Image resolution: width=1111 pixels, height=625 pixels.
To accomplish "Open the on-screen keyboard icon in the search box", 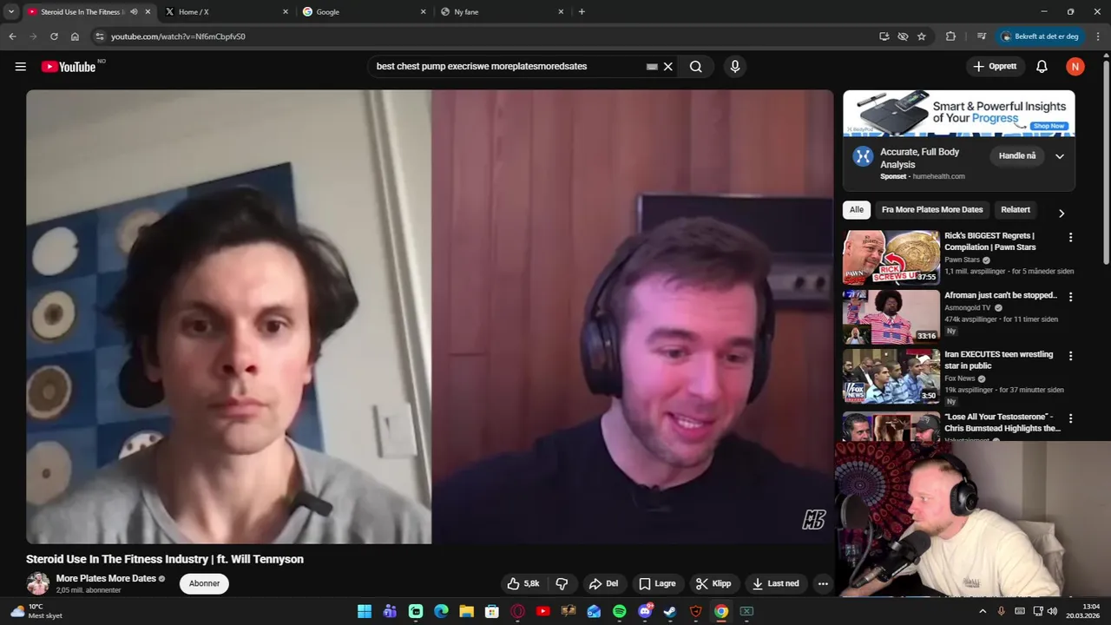I will click(652, 67).
